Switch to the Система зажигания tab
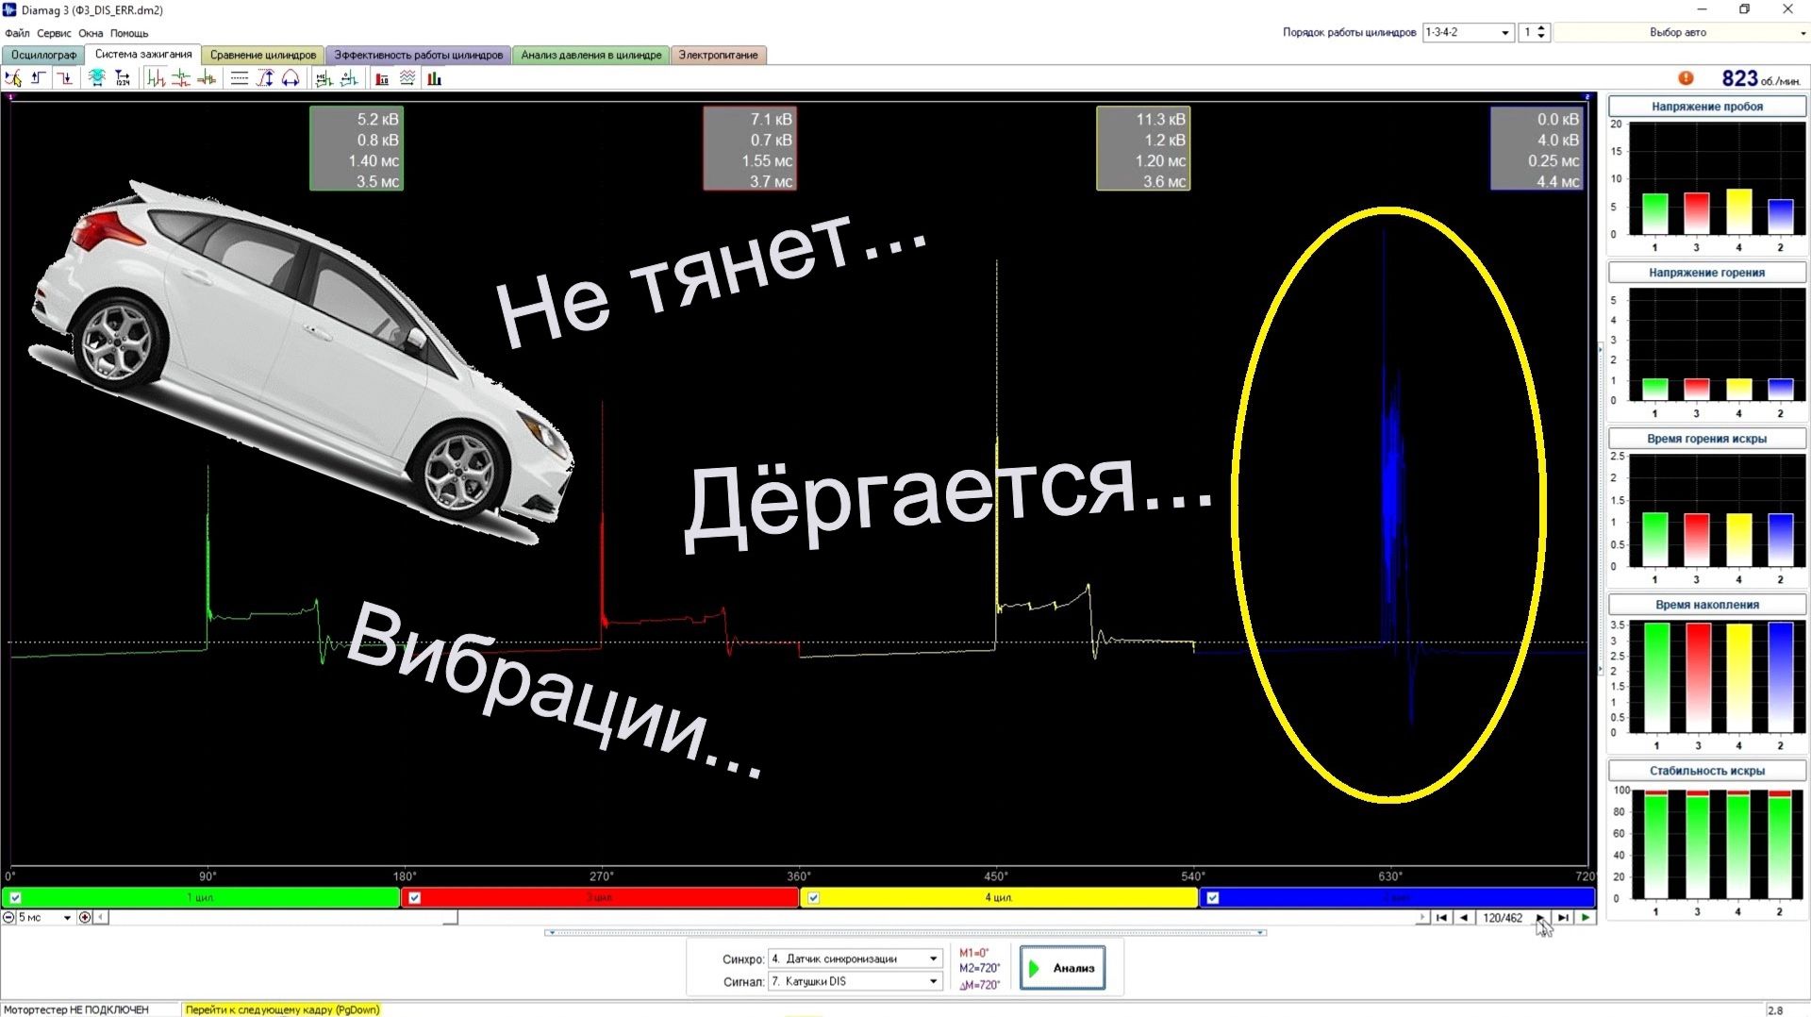Screen dimensions: 1811x1017 pyautogui.click(x=143, y=55)
